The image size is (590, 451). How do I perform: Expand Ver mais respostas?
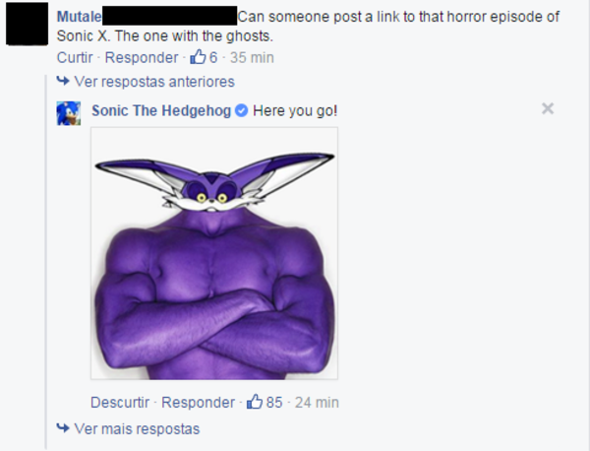coord(137,428)
